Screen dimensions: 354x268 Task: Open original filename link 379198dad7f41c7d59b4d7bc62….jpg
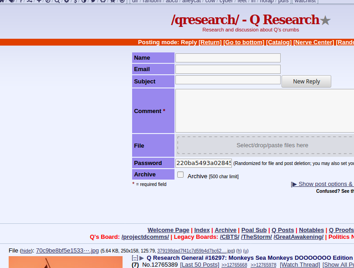pos(195,251)
